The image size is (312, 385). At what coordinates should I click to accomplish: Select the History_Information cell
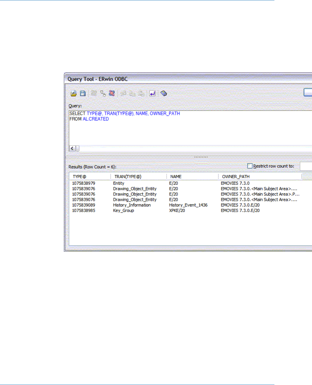(x=132, y=205)
